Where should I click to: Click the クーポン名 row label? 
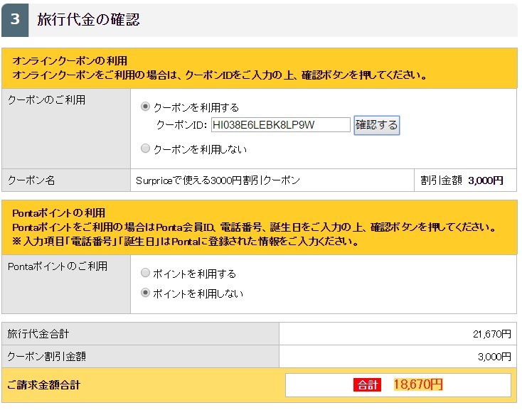(31, 180)
